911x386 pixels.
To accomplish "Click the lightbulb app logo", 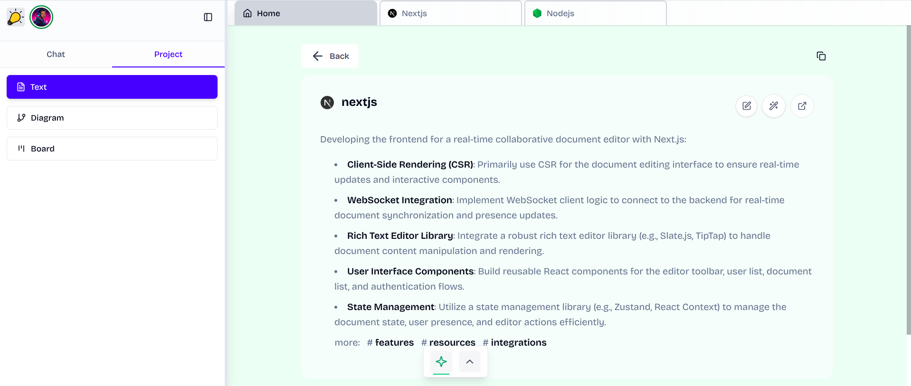I will (x=16, y=18).
